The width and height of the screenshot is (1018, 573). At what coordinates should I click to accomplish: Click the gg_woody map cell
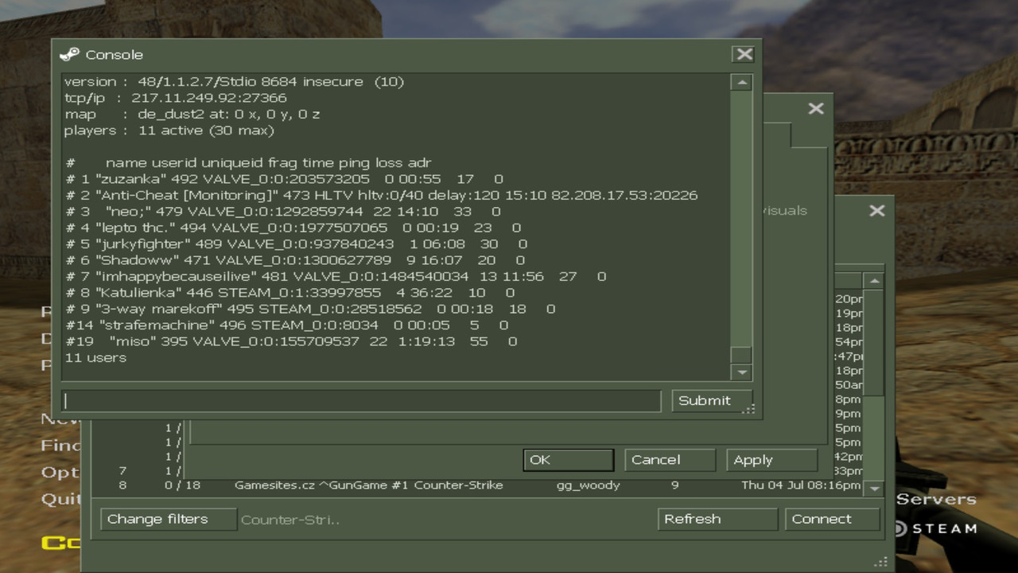click(588, 485)
